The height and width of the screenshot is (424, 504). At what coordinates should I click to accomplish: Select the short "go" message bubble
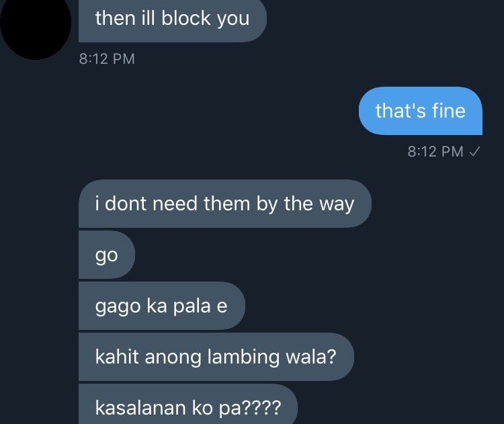[107, 255]
